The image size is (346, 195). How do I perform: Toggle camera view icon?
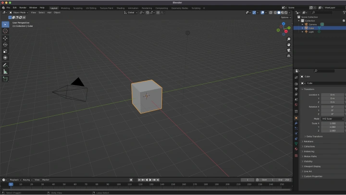click(289, 50)
